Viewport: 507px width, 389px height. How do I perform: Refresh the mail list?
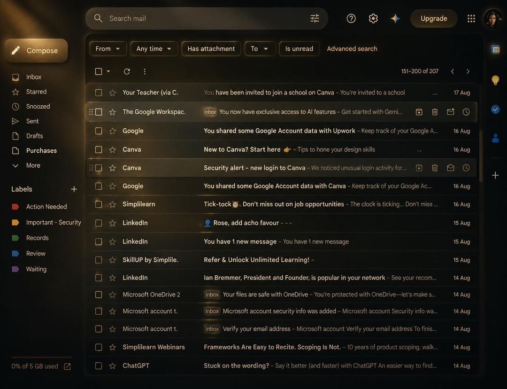pos(127,71)
